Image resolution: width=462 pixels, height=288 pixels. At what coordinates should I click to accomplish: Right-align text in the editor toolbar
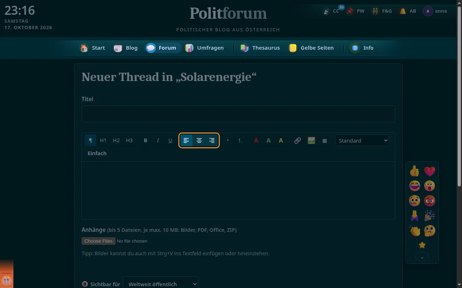click(212, 140)
